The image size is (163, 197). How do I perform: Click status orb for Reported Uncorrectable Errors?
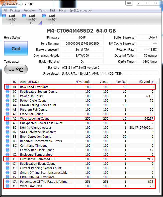point(7,141)
